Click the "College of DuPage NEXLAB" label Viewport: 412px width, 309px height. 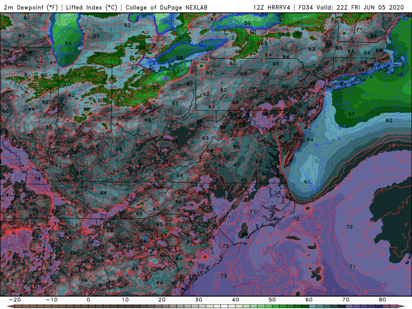click(166, 7)
